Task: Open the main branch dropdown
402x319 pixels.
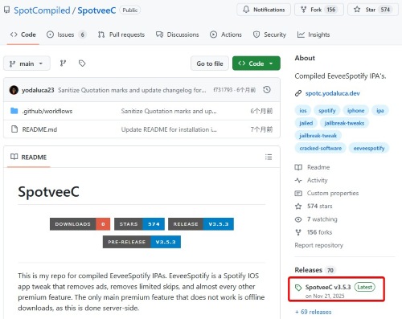Action: point(27,63)
